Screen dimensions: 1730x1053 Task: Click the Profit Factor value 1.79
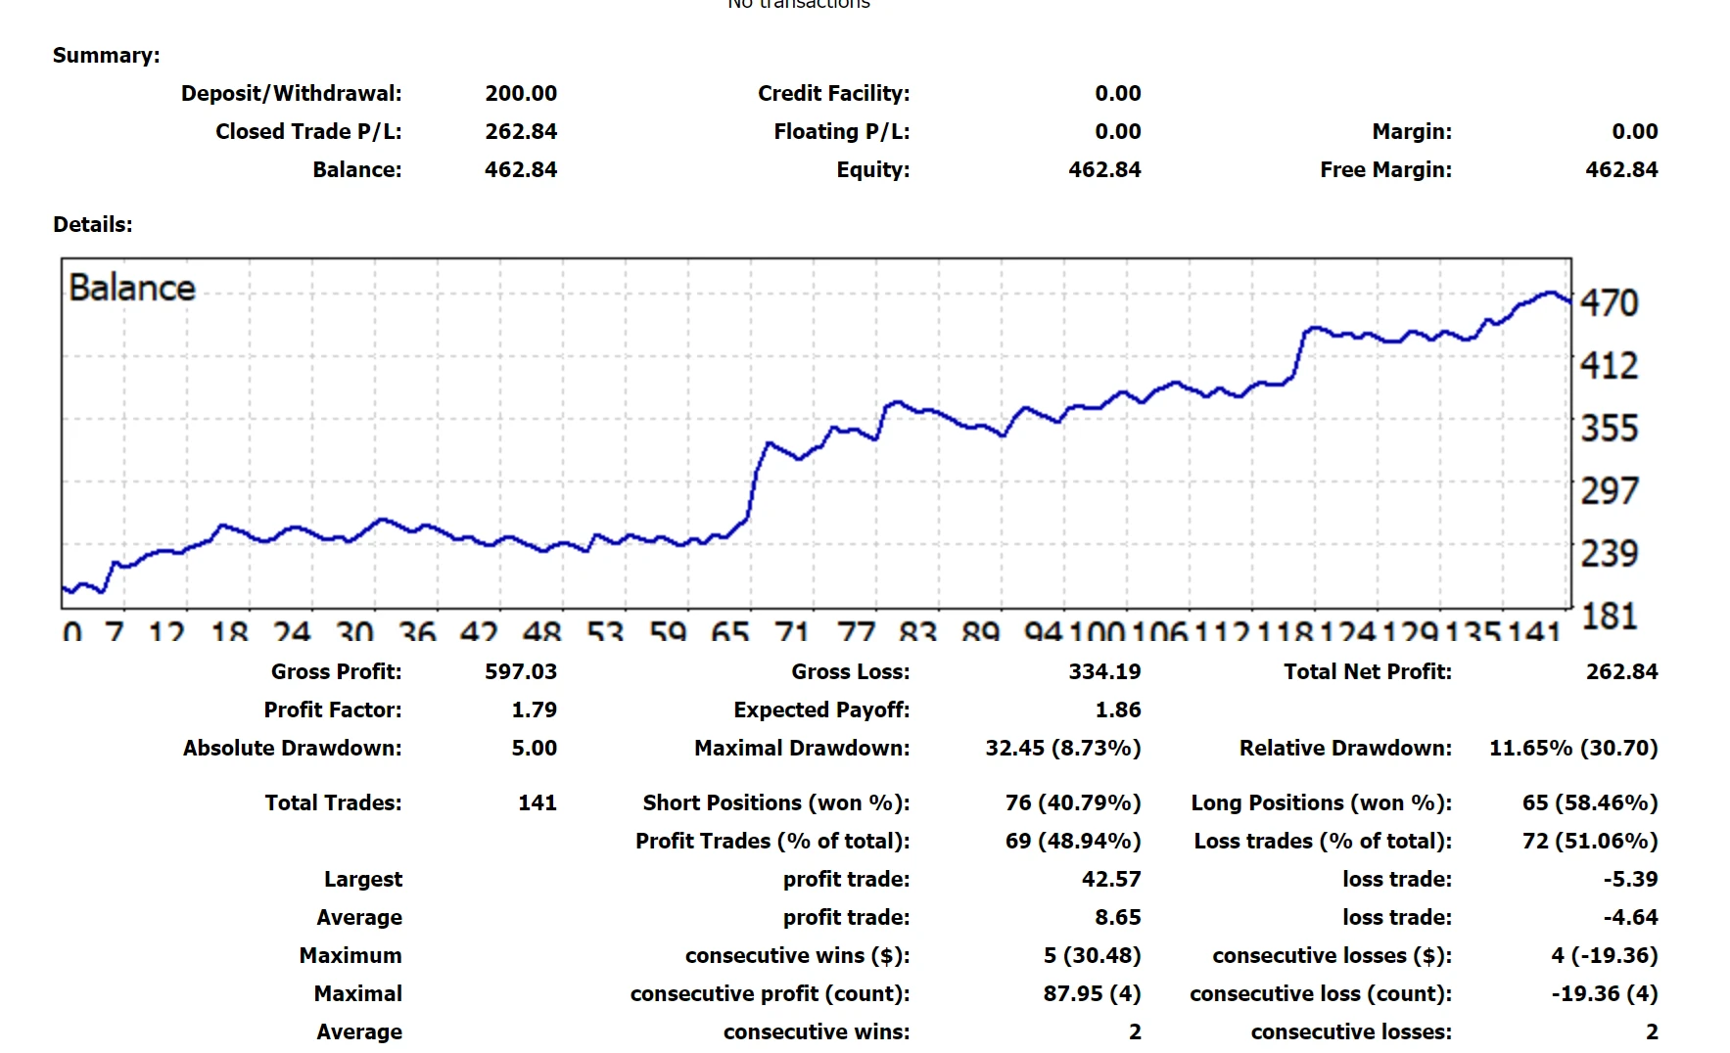click(x=534, y=710)
